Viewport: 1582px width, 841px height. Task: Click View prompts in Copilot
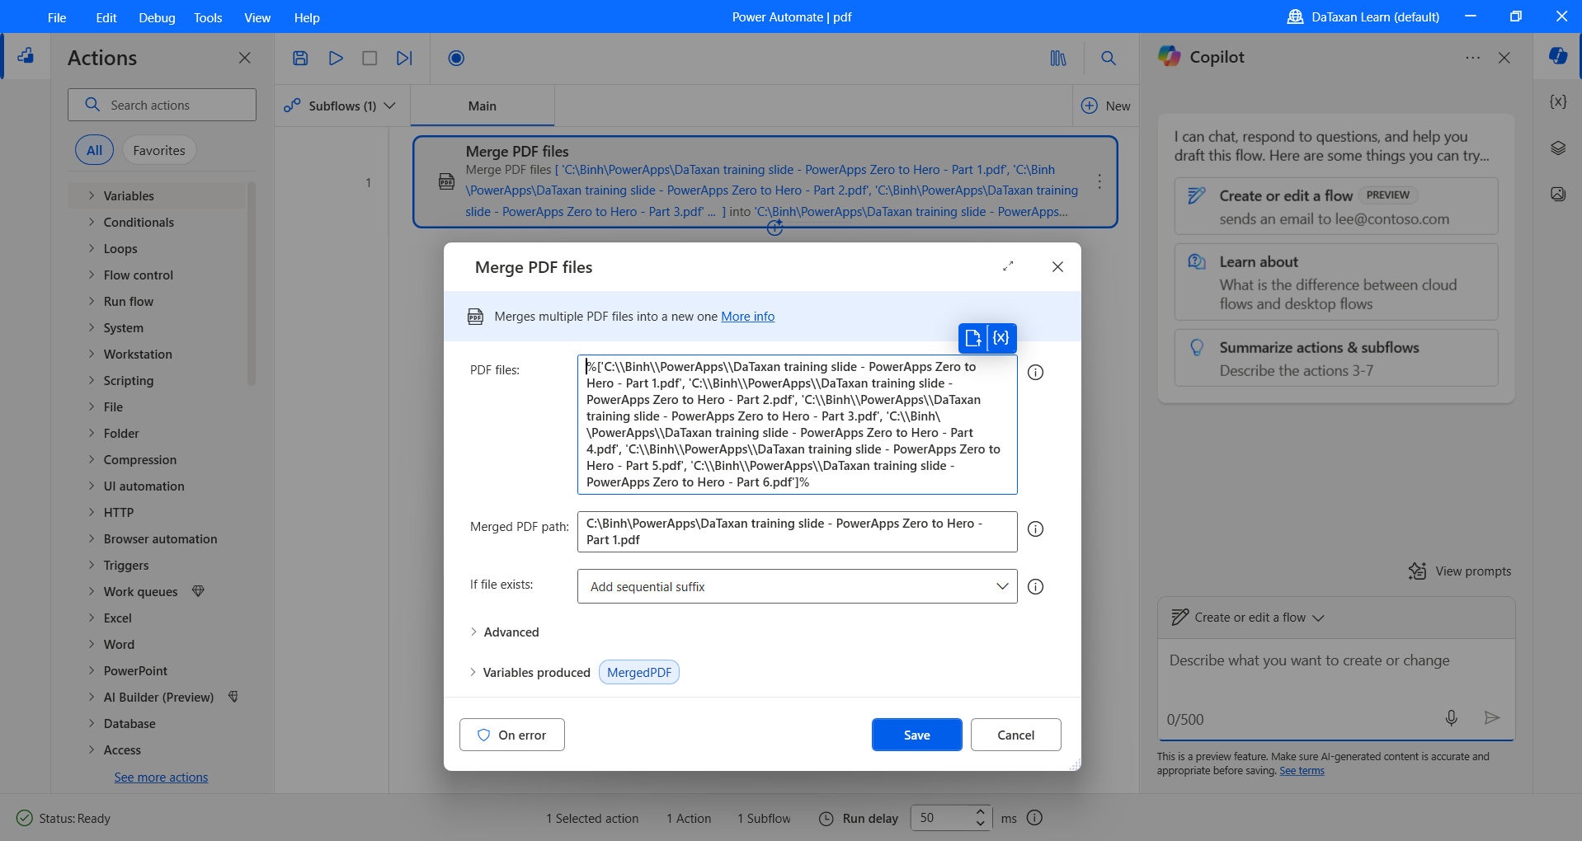point(1461,571)
